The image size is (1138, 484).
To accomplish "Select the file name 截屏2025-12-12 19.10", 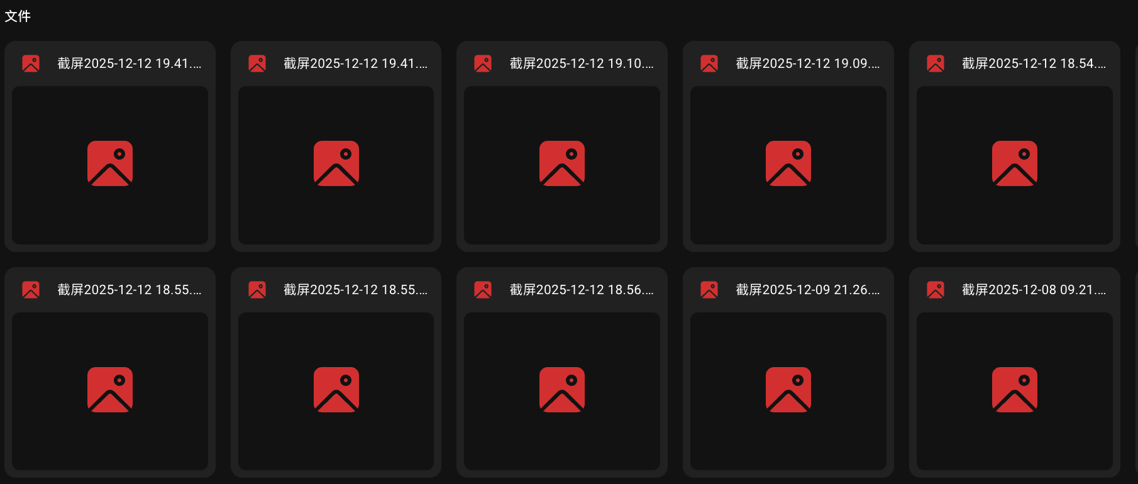I will (x=582, y=63).
